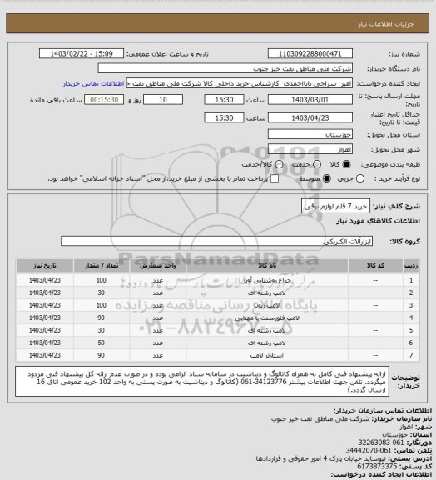Click the need number field 1103092288000471
436x480 pixels.
coord(310,53)
